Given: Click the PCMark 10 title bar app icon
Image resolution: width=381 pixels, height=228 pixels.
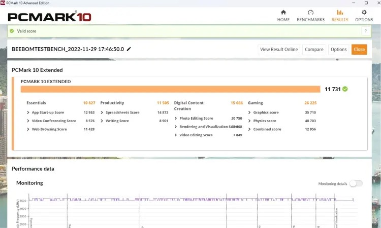Looking at the screenshot, I should tap(3, 3).
